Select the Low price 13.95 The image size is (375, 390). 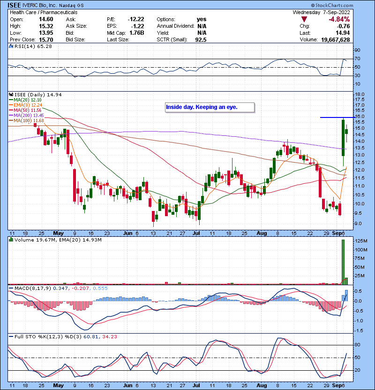point(46,33)
